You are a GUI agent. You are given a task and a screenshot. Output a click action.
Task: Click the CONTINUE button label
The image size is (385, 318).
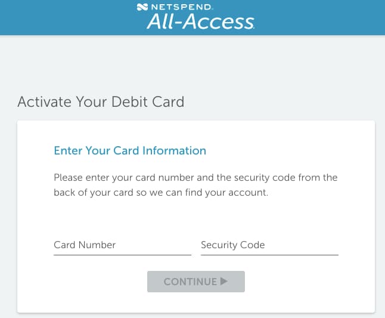pos(190,282)
